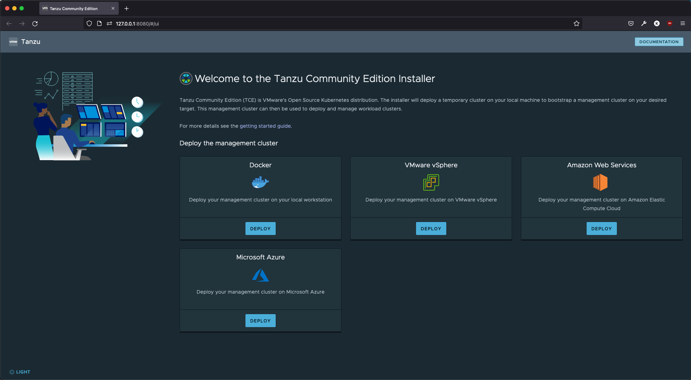Open the wrench developer tools icon
The image size is (691, 380).
(644, 24)
